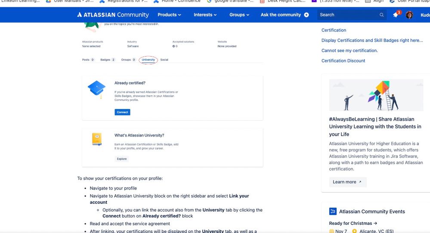Image resolution: width=430 pixels, height=233 pixels.
Task: Click the Explore button
Action: click(x=122, y=158)
